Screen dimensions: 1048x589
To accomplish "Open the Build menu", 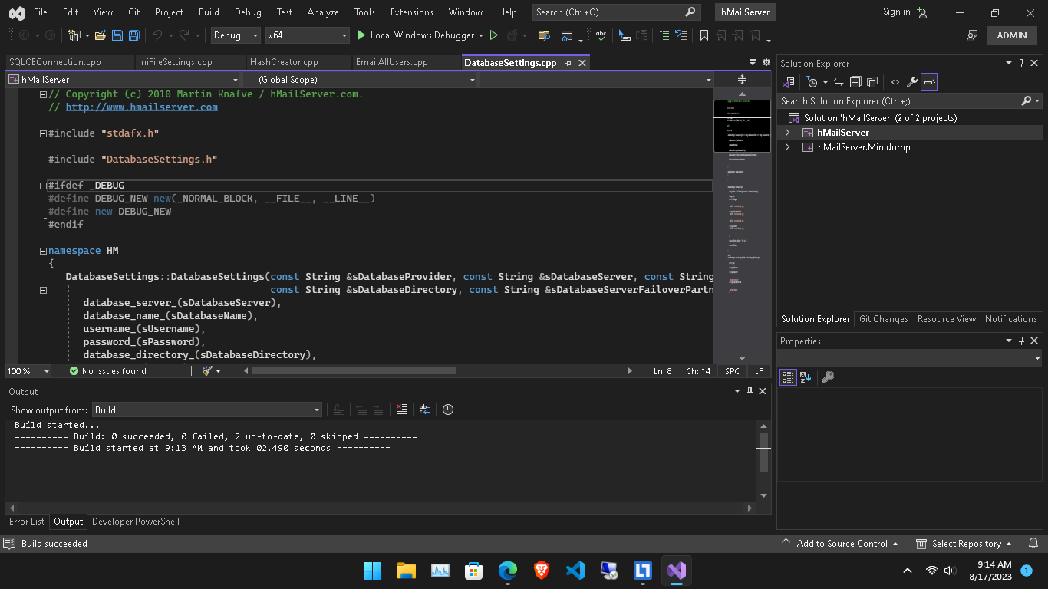I will click(208, 12).
